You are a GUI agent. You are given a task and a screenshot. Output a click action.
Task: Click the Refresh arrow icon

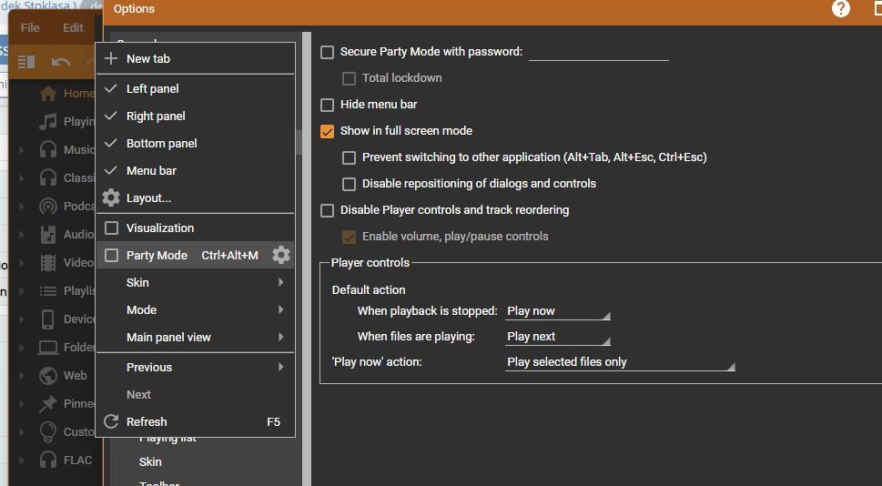tap(111, 421)
